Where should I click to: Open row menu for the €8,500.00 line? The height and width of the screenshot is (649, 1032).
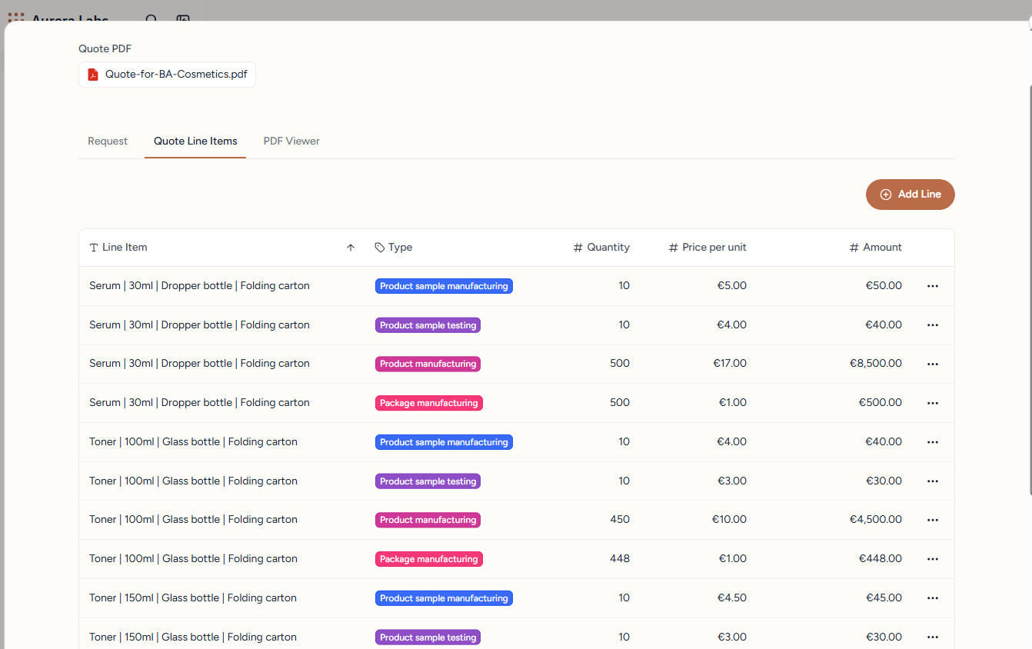pos(933,364)
